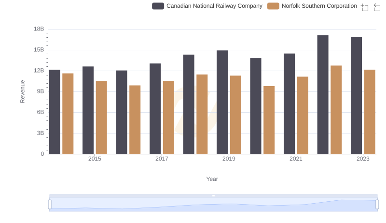This screenshot has width=386, height=223.
Task: Click Canadian National bar for 2020
Action: click(x=256, y=106)
